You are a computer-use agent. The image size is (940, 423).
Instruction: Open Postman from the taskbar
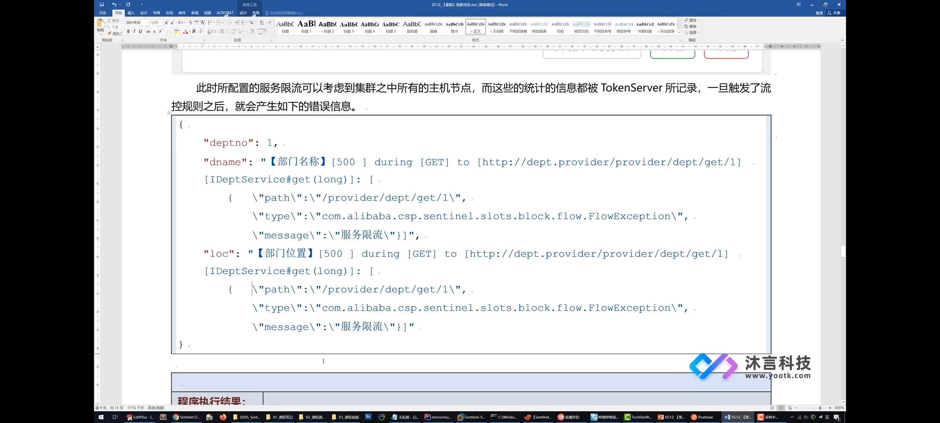(702, 417)
